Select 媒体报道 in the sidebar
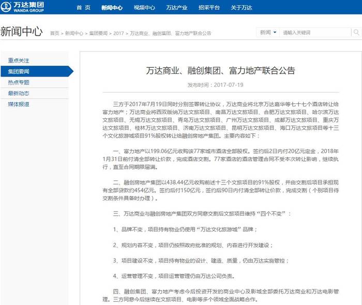This screenshot has height=305, width=362. pyautogui.click(x=19, y=104)
